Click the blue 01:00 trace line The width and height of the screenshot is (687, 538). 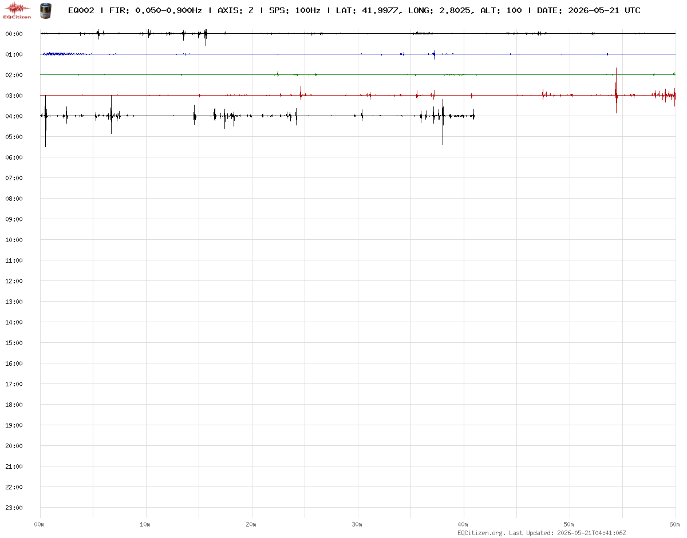tap(358, 54)
